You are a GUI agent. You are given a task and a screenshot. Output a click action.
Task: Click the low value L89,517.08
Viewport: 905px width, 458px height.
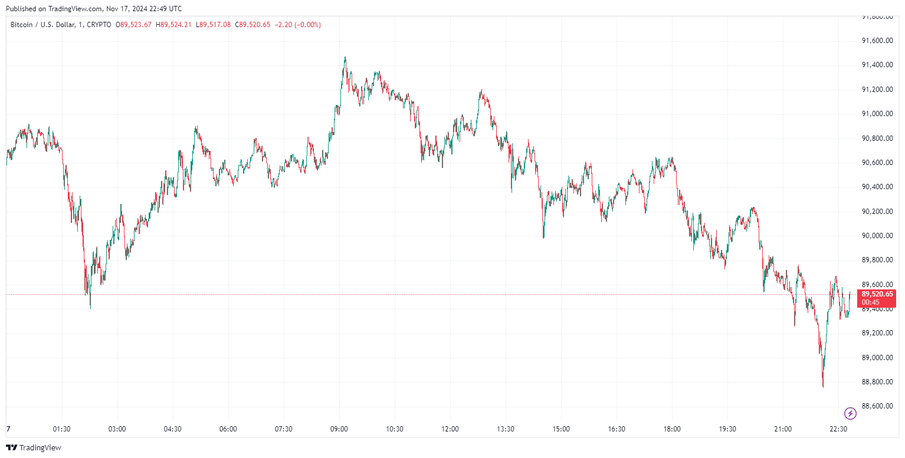click(213, 25)
